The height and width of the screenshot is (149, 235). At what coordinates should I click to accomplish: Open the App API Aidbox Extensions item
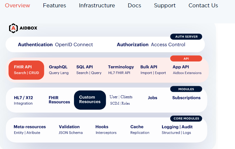pyautogui.click(x=187, y=70)
